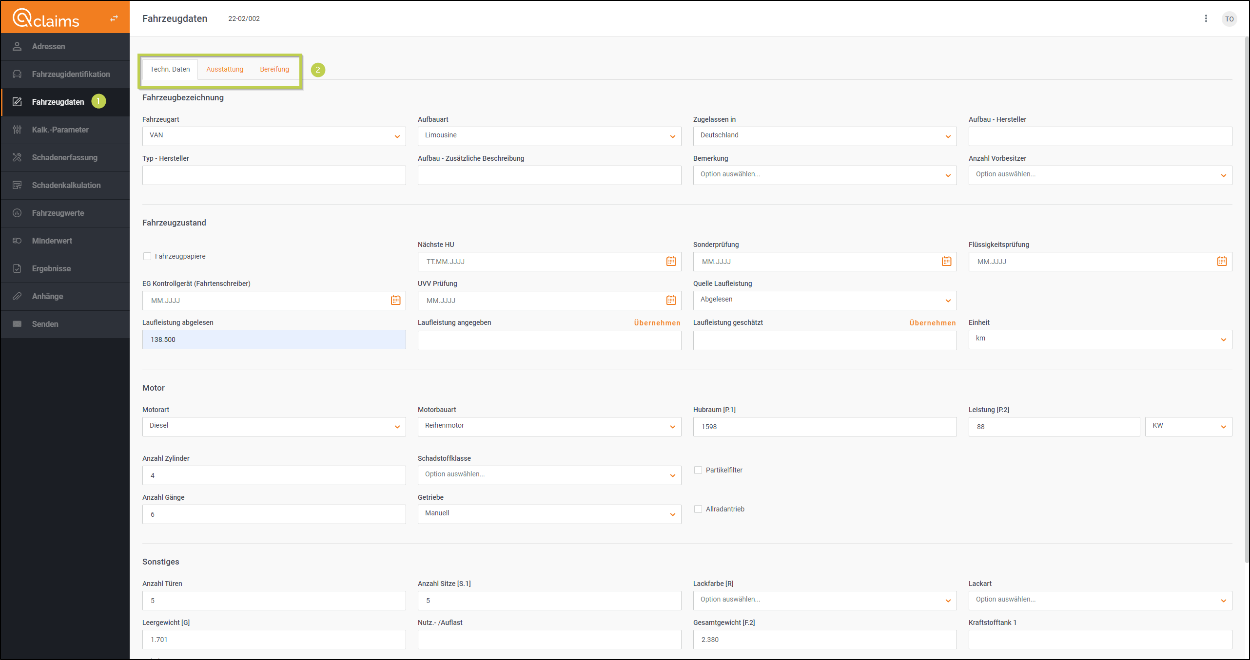This screenshot has height=660, width=1250.
Task: Open the Motorart dropdown set to Diesel
Action: point(273,426)
